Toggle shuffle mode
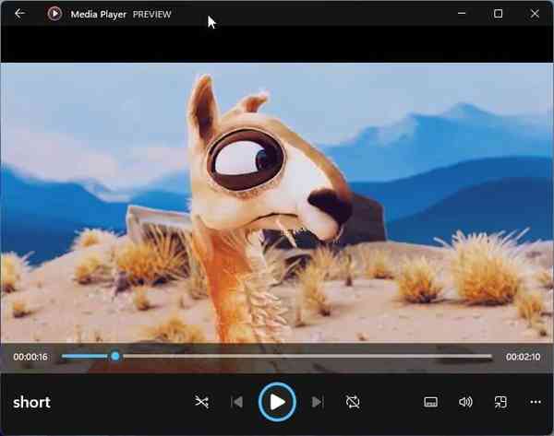 pos(201,402)
